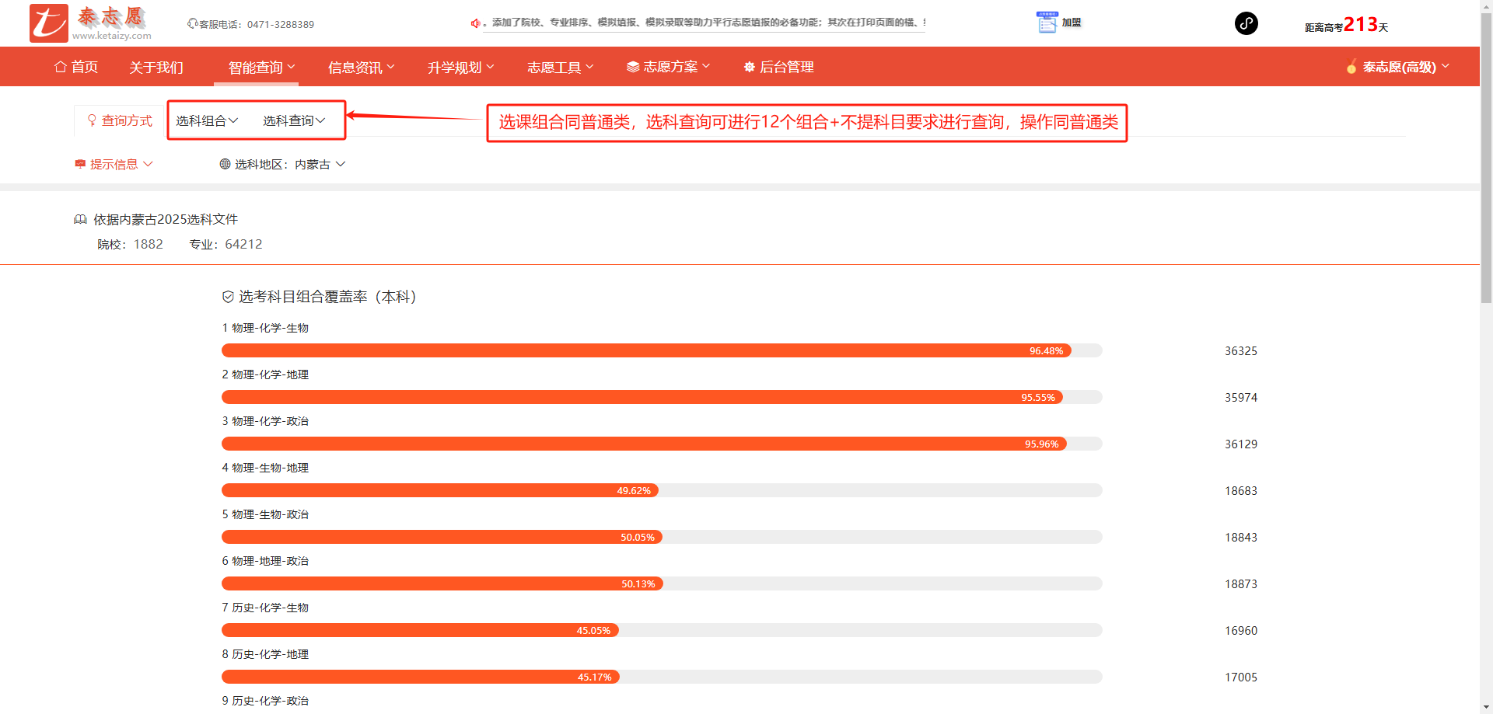Click the announcement speaker icon
Image resolution: width=1493 pixels, height=714 pixels.
475,23
